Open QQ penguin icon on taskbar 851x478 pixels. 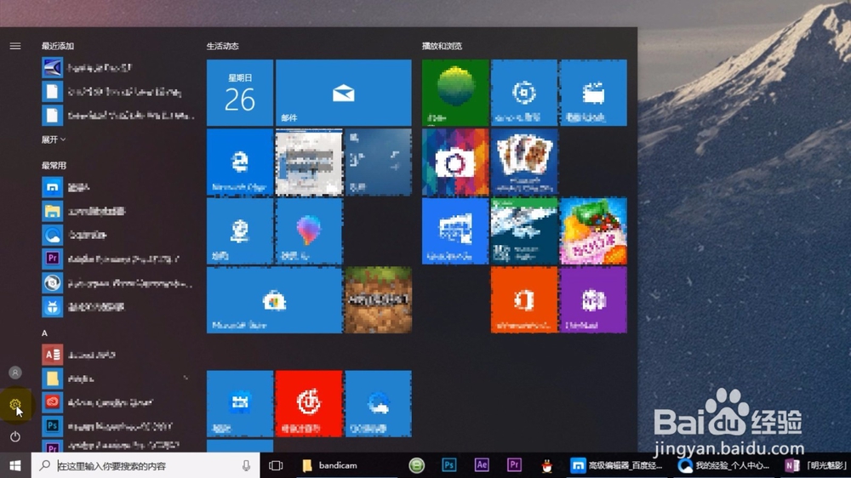point(546,465)
